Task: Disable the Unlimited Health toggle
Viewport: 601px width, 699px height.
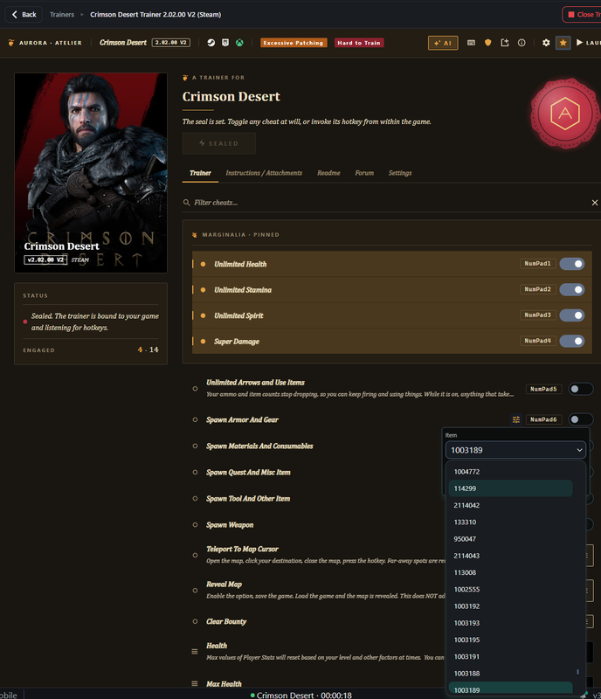Action: (572, 264)
